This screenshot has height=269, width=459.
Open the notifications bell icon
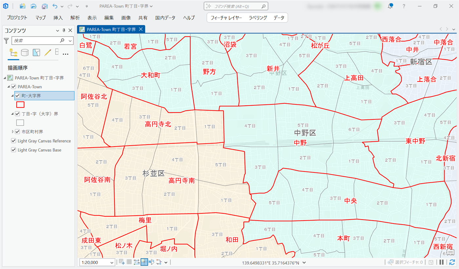pos(390,6)
